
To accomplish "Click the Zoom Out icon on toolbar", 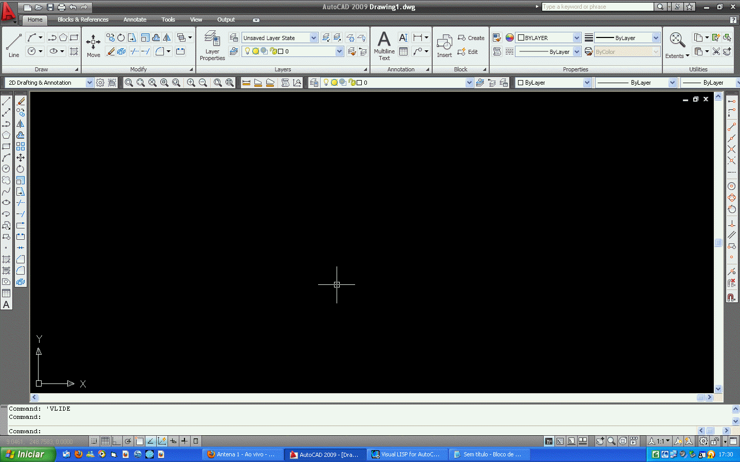I will click(203, 83).
